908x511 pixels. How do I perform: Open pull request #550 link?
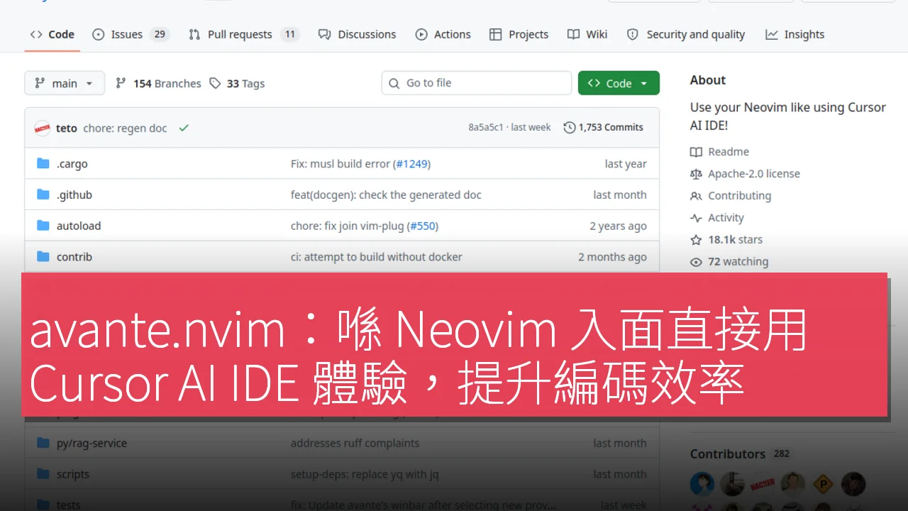tap(422, 226)
